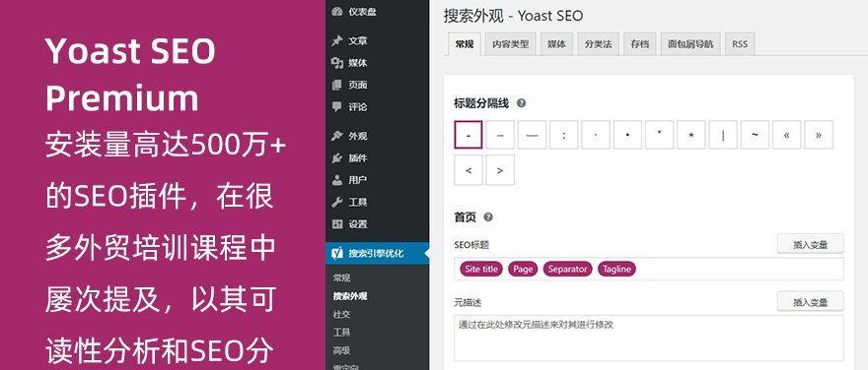Select the en dash title separator
This screenshot has height=370, width=868.
click(500, 135)
